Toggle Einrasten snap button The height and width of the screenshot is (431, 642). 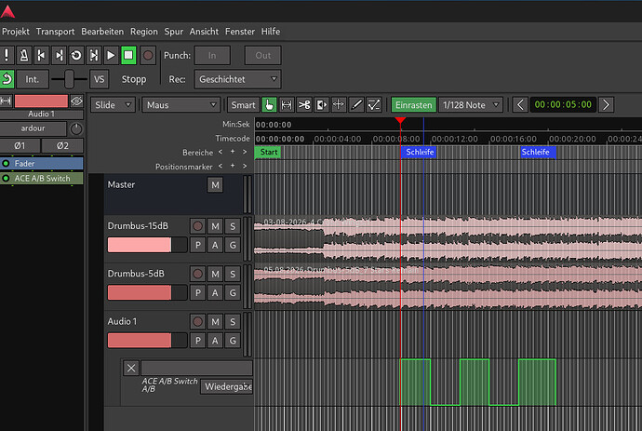(x=413, y=105)
